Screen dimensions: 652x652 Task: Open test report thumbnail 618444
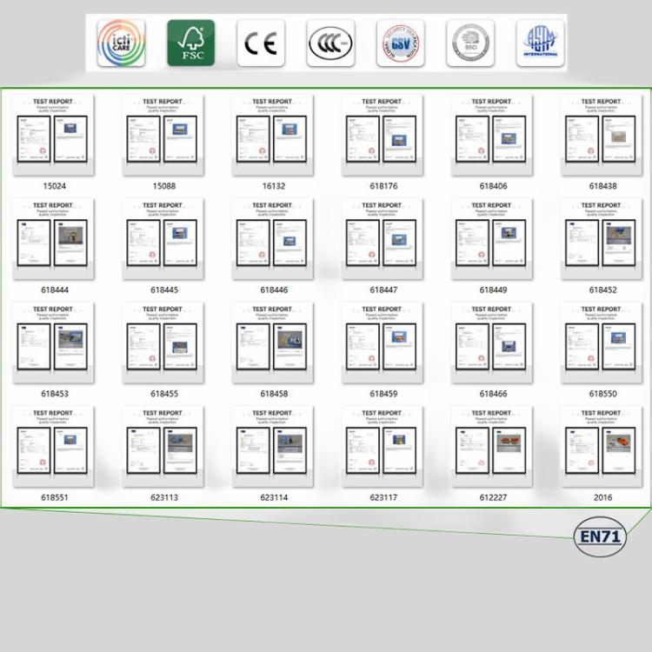(54, 239)
